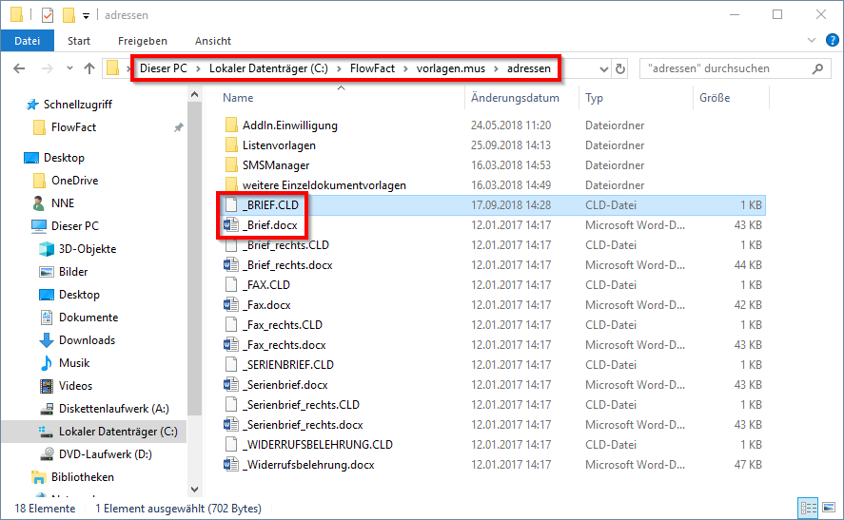Select Schnellzugriff in the navigation pane
The image size is (844, 520).
77,105
